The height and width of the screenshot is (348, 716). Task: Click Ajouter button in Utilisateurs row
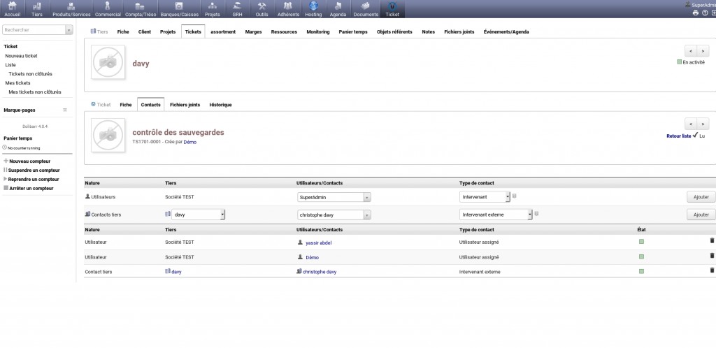pyautogui.click(x=701, y=197)
